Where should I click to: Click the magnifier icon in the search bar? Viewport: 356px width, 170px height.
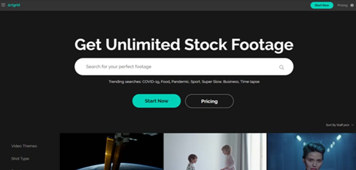[282, 67]
